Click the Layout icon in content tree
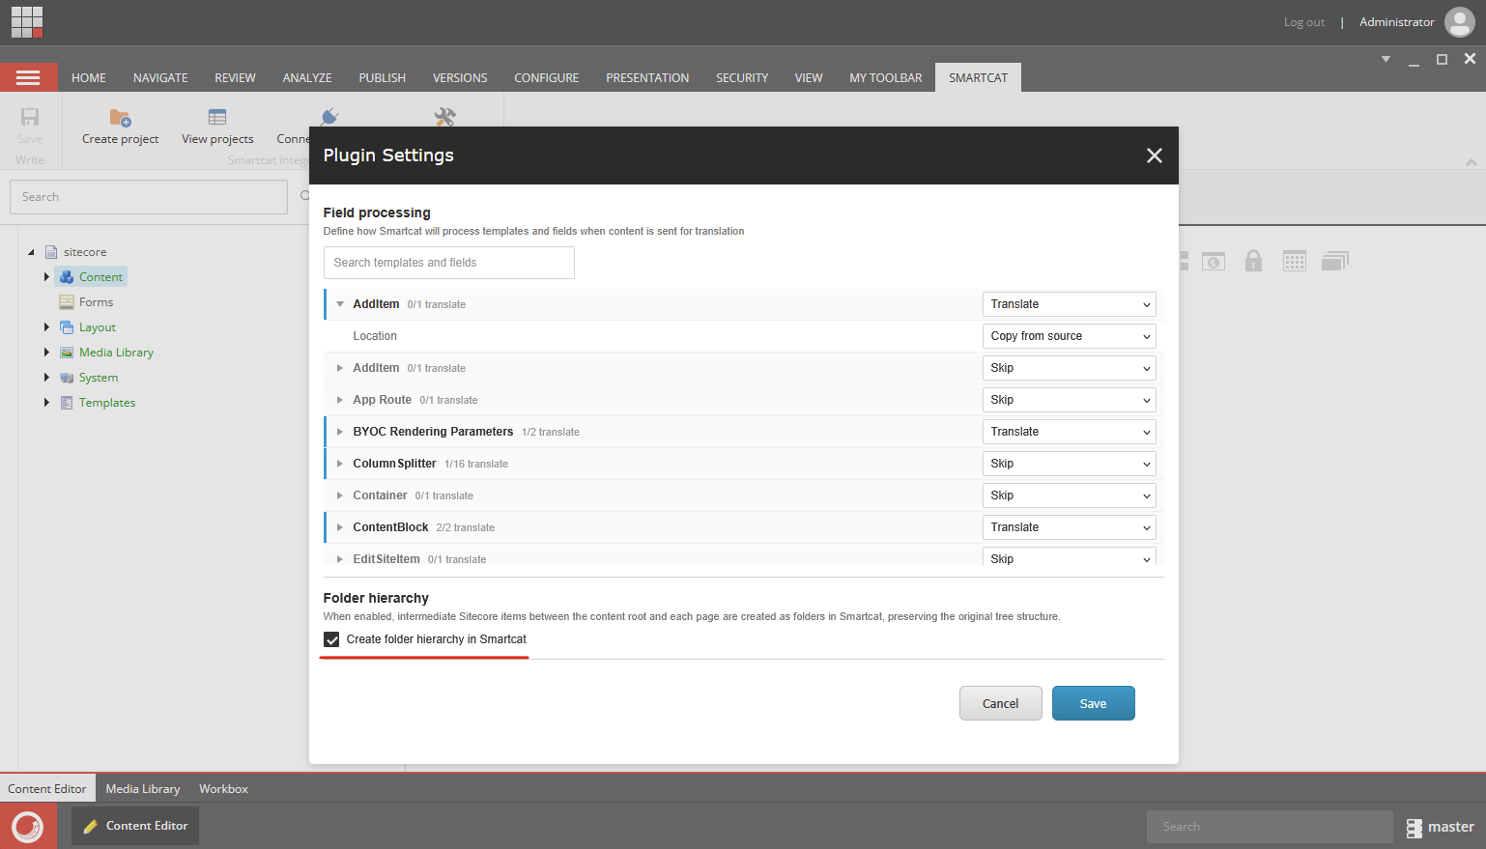1486x849 pixels. point(67,327)
